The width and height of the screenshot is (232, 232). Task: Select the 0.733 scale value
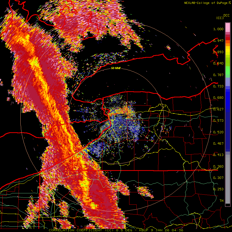pyautogui.click(x=218, y=86)
